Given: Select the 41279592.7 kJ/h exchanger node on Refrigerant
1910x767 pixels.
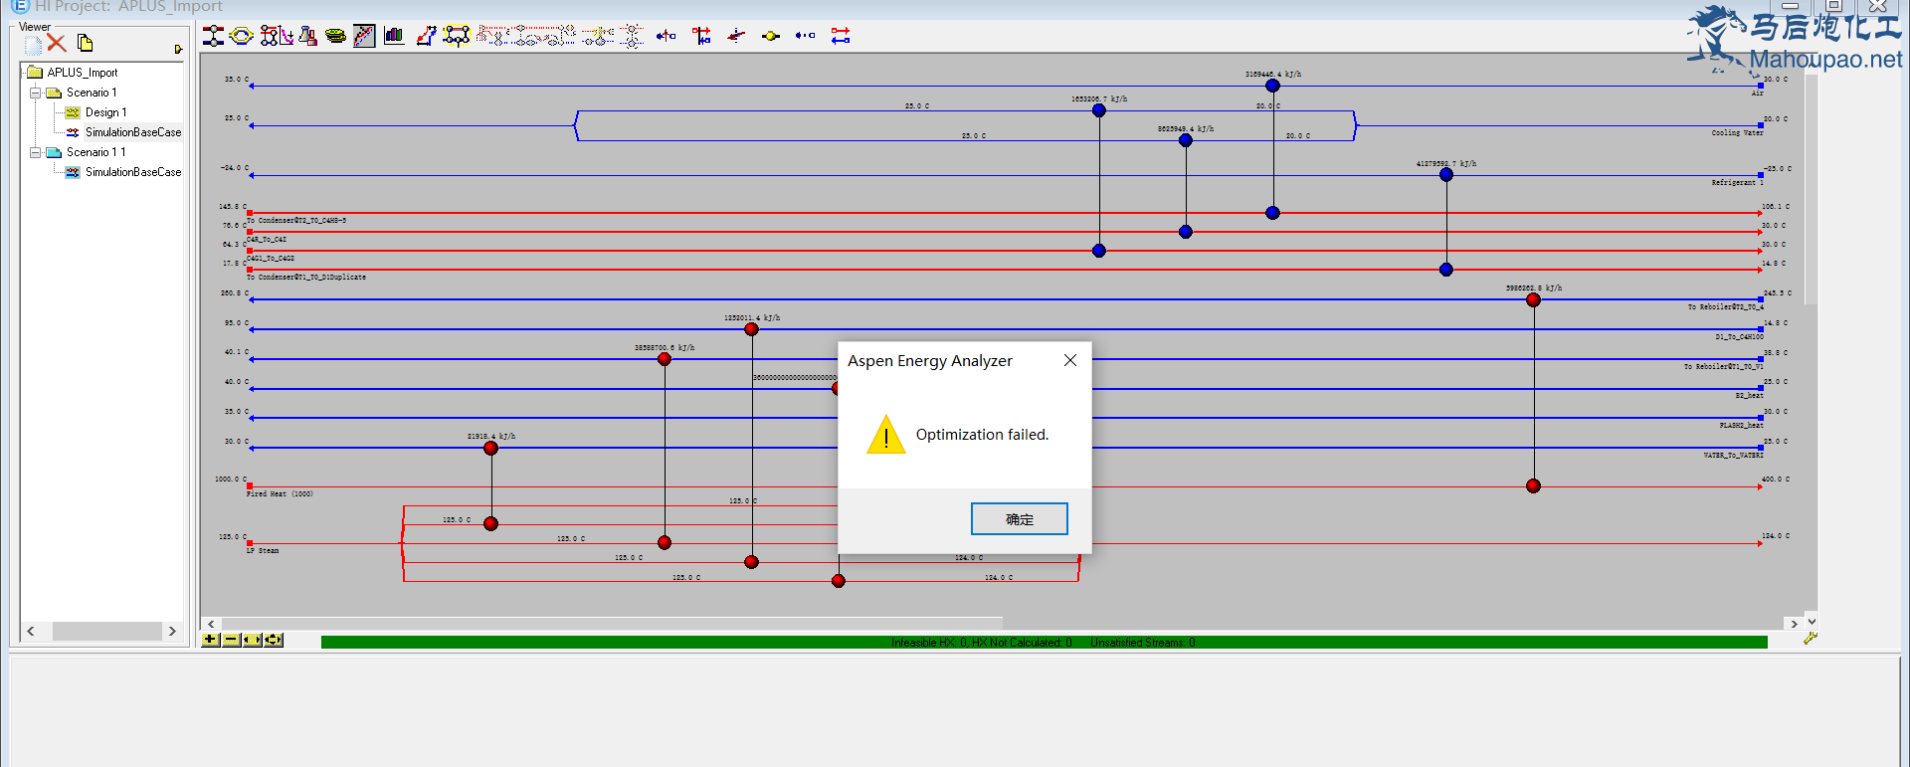Looking at the screenshot, I should [1446, 175].
